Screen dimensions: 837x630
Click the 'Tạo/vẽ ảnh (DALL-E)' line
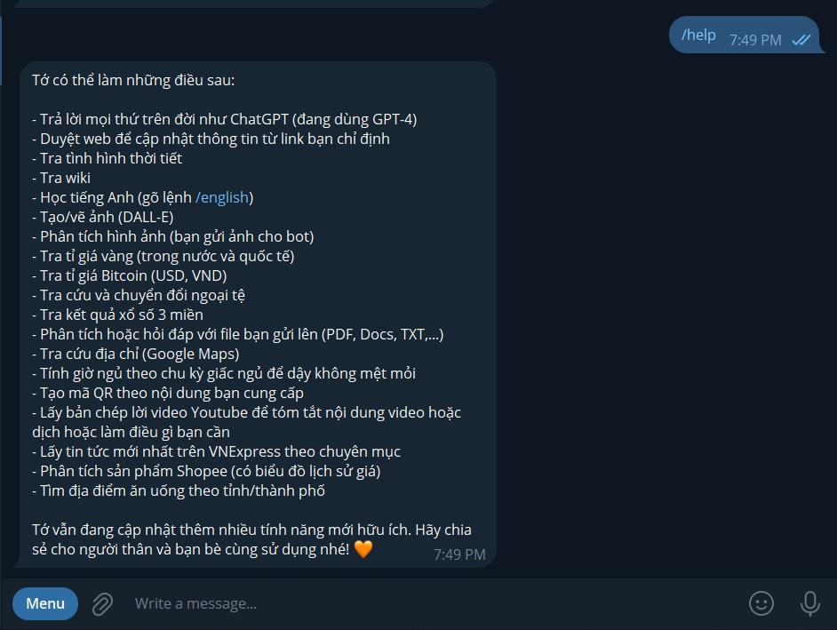103,218
